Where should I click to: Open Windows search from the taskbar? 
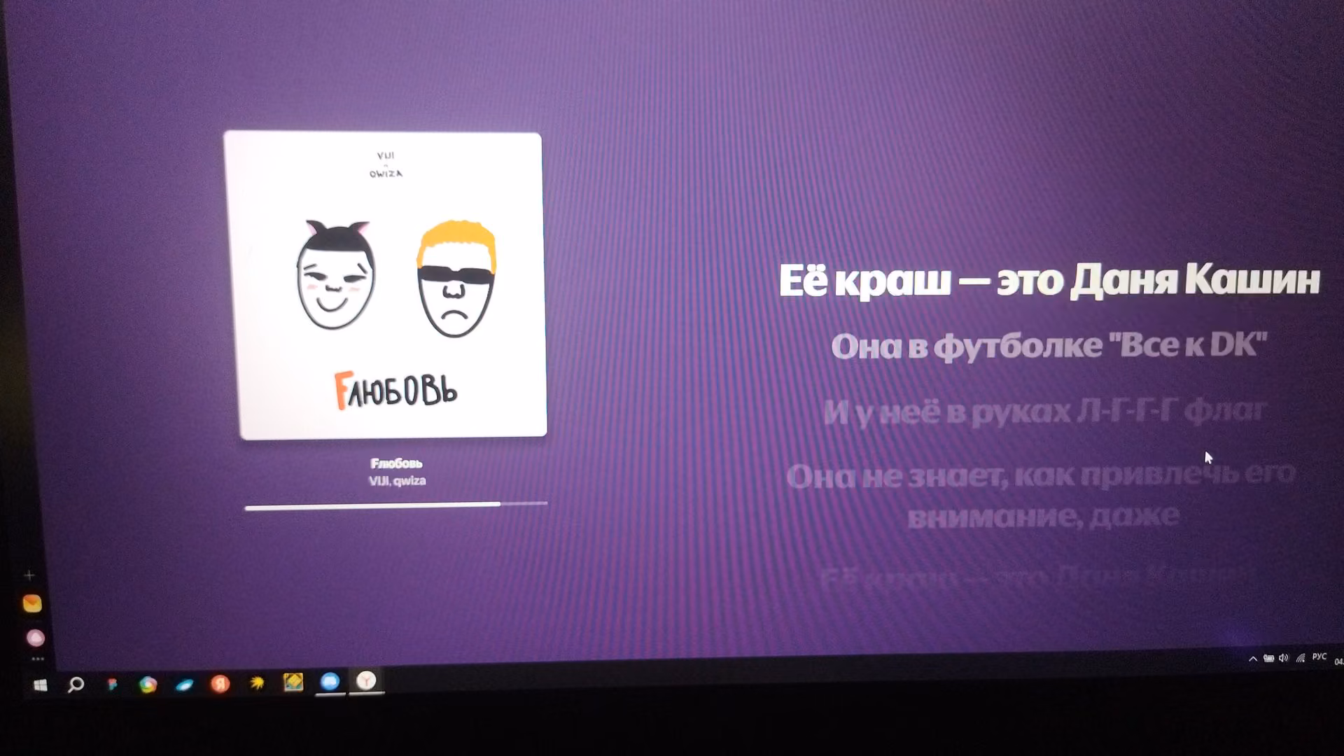[76, 685]
